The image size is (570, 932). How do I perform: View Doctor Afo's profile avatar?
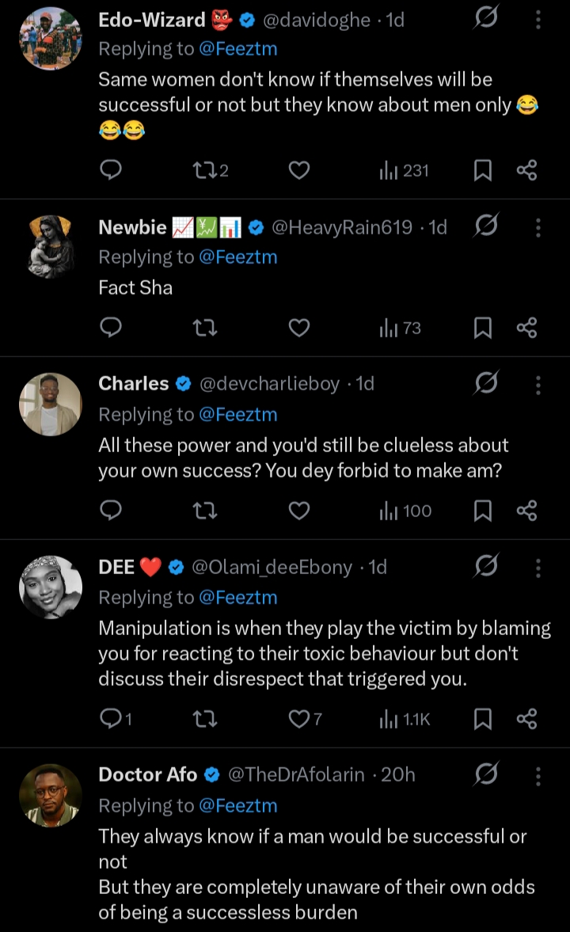pos(51,796)
